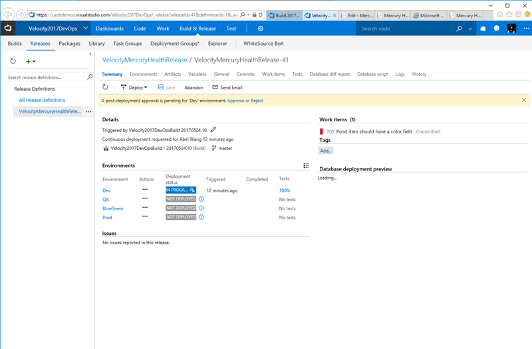This screenshot has width=532, height=349.
Task: Click the browser home icon
Action: point(500,14)
